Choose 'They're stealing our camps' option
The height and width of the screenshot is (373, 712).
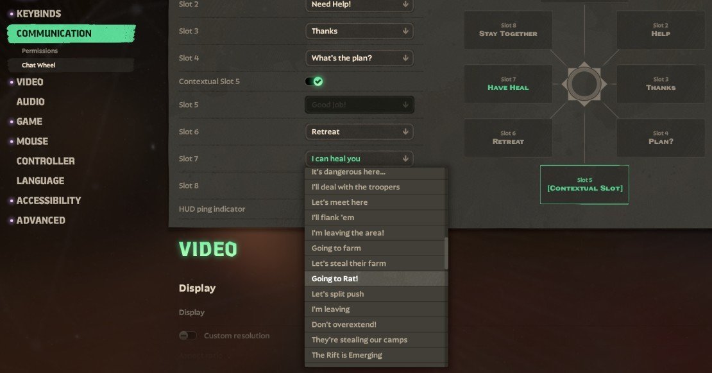coord(375,340)
